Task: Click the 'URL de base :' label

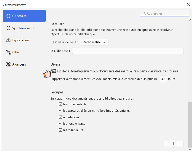Action: [60, 51]
